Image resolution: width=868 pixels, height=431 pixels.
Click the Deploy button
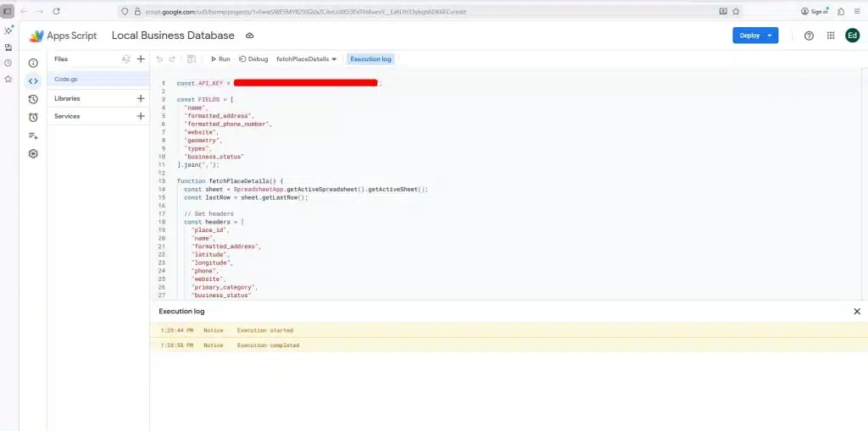[755, 36]
